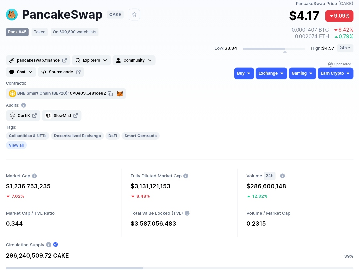Click the Circulating Supply verified badge

[x=56, y=245]
